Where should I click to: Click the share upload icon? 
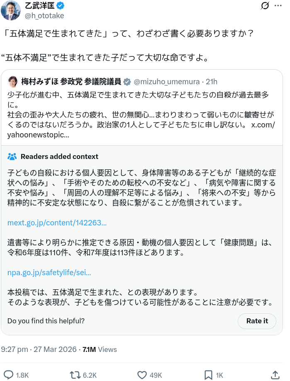(275, 375)
